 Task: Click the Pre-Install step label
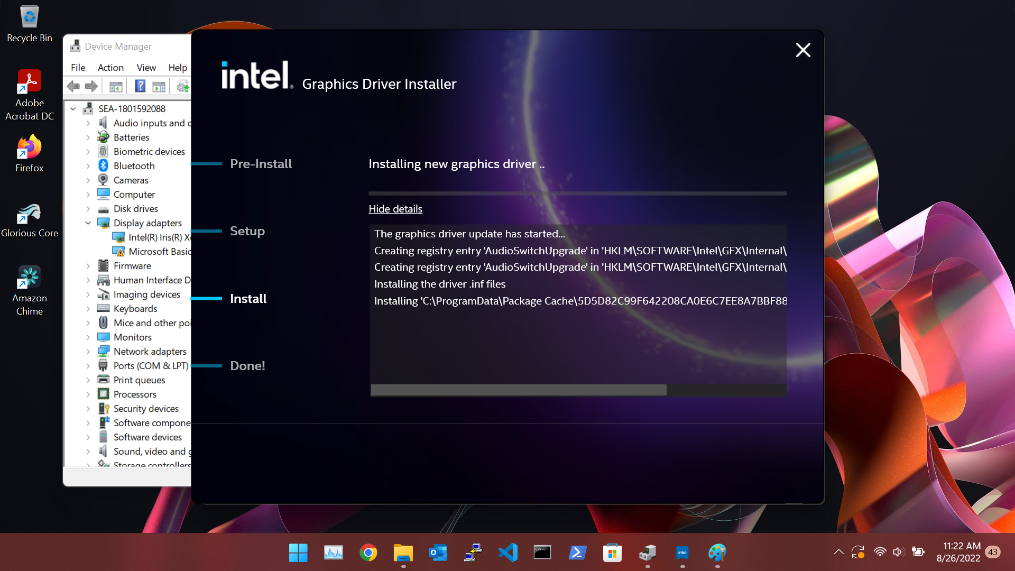point(261,164)
